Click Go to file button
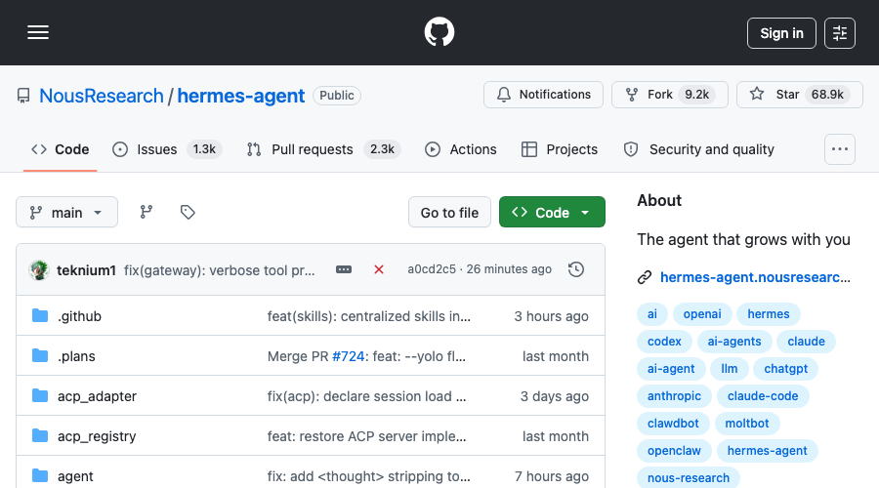This screenshot has height=488, width=879. 449,212
